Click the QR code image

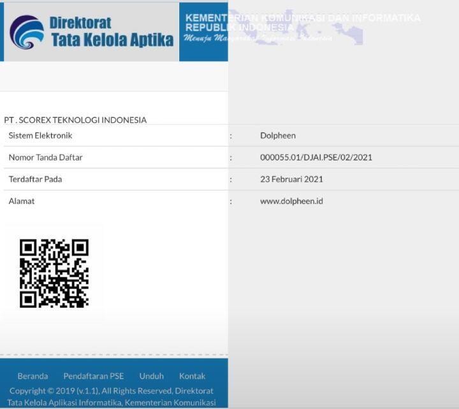coord(54,273)
